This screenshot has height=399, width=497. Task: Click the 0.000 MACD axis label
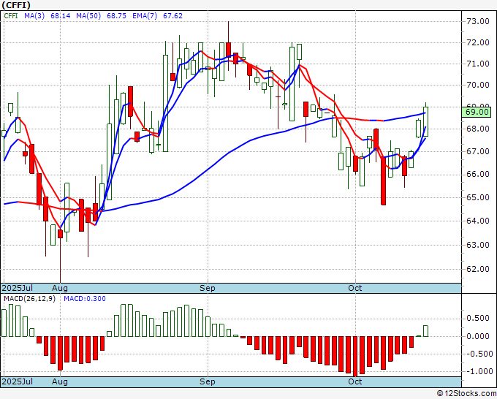478,336
